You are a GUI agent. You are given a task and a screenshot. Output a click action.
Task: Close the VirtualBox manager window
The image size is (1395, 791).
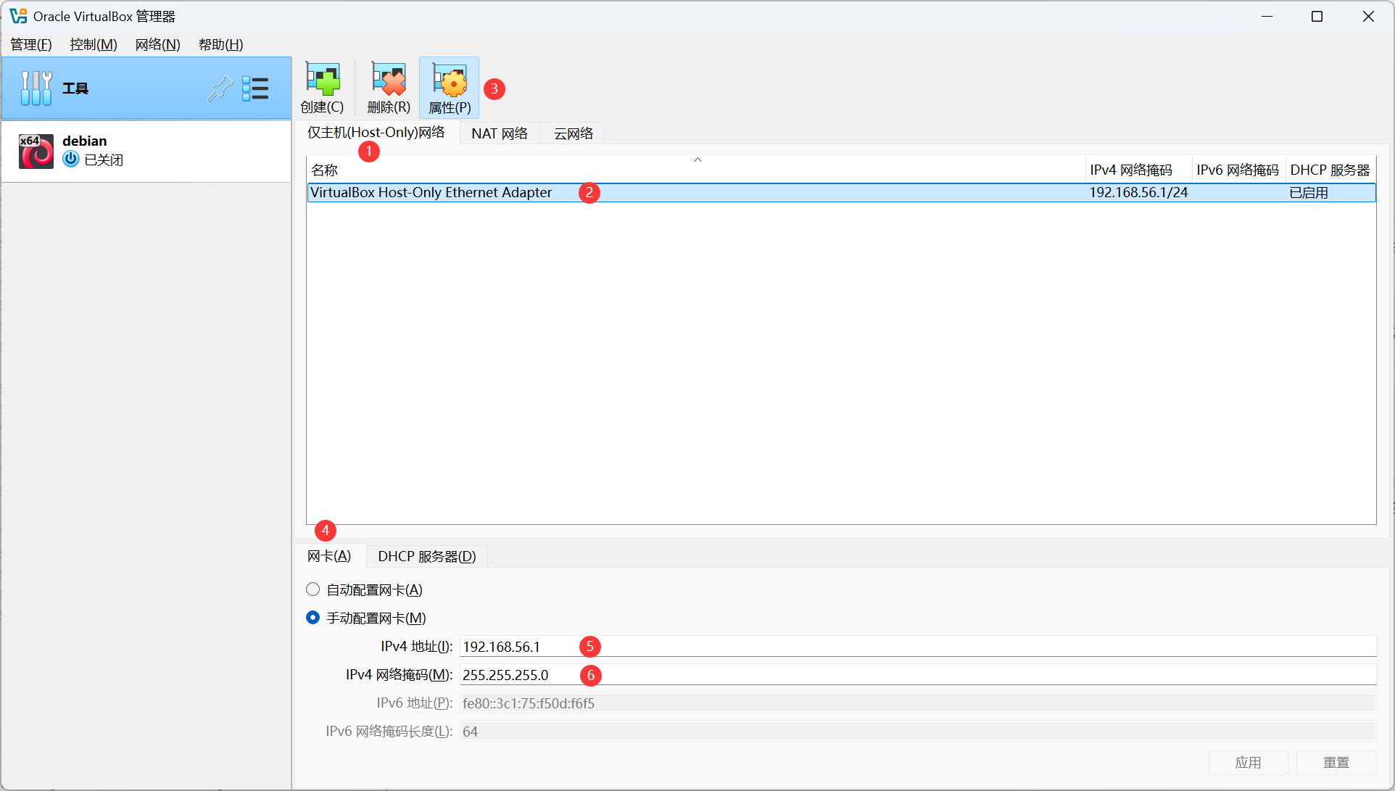(x=1368, y=16)
